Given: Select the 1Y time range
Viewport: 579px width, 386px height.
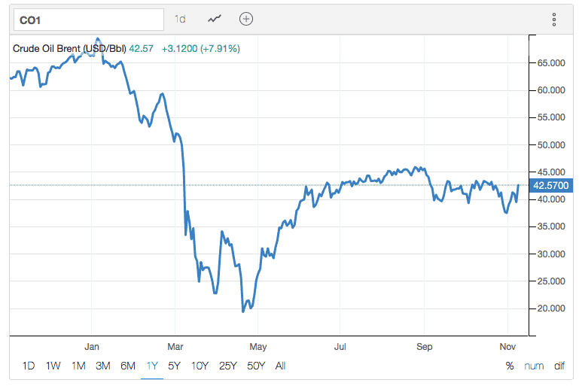Looking at the screenshot, I should 152,366.
